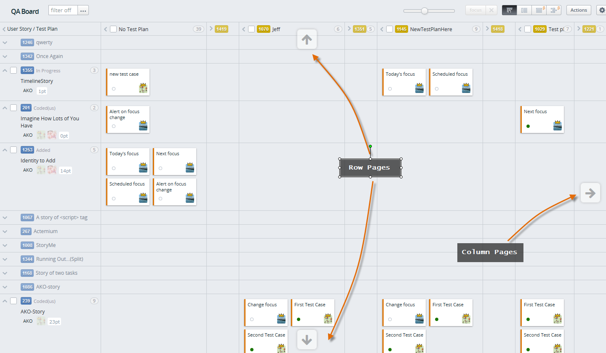Go to next row page down arrow
606x353 pixels.
(307, 339)
